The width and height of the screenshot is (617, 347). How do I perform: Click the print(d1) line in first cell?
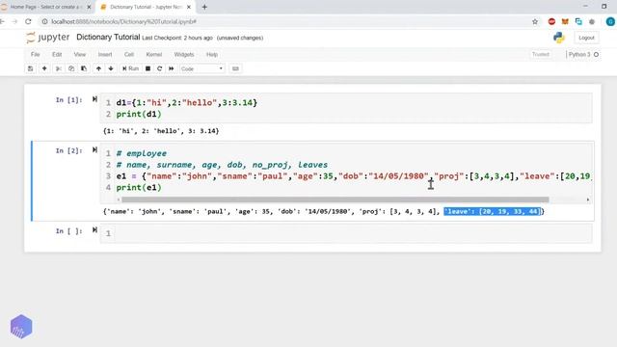[139, 114]
